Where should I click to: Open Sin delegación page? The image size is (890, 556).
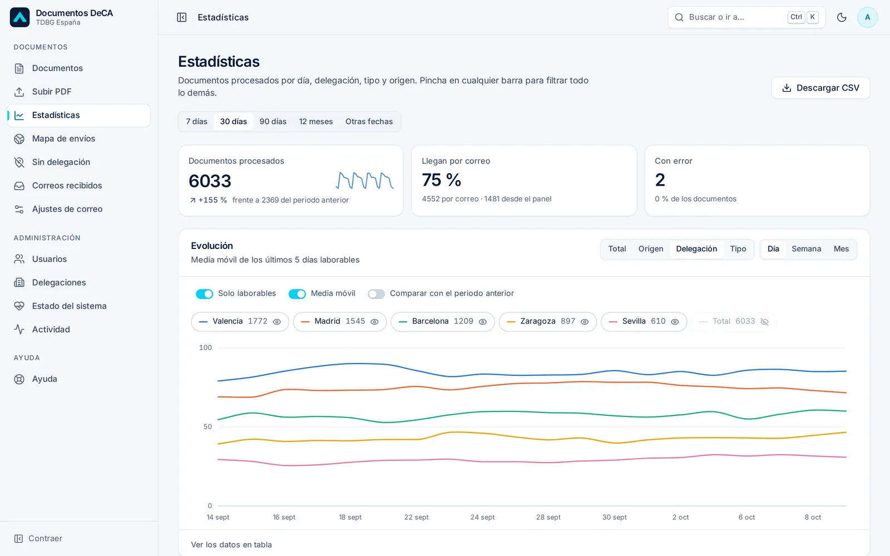(x=78, y=162)
